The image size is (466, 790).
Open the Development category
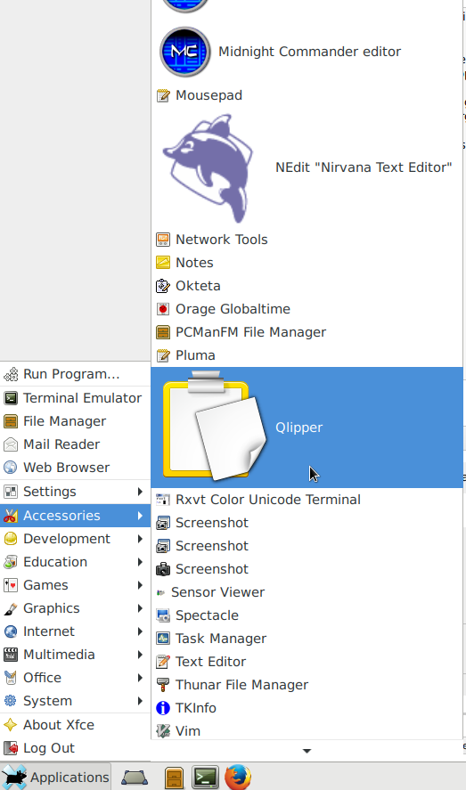coord(75,539)
